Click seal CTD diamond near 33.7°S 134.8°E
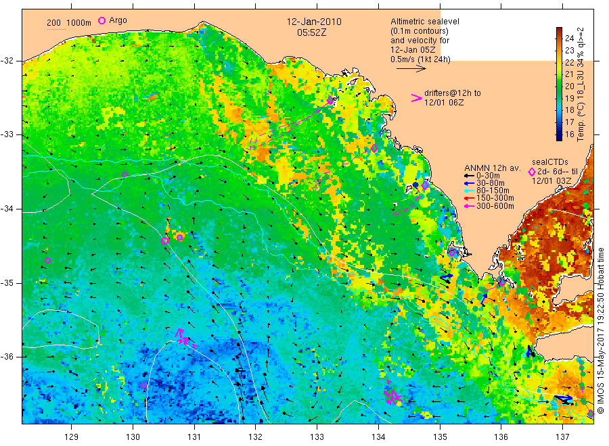Image resolution: width=609 pixels, height=446 pixels. 425,185
